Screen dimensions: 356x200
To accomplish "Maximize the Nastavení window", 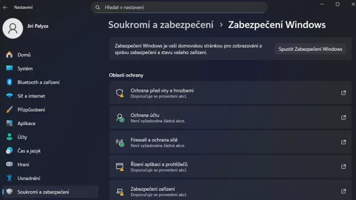I will (337, 4).
